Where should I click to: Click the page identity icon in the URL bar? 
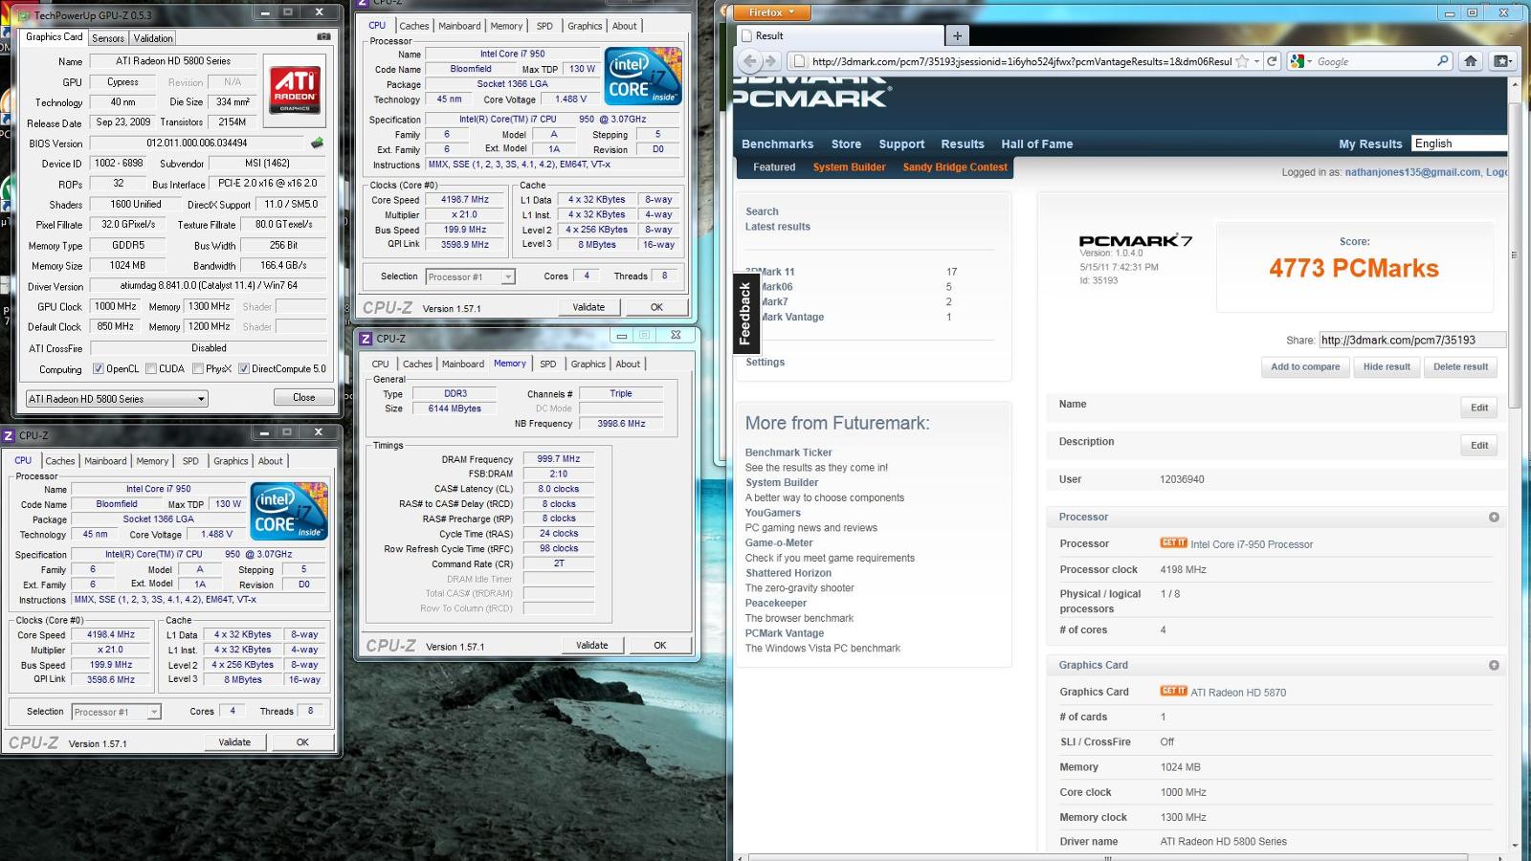coord(799,61)
